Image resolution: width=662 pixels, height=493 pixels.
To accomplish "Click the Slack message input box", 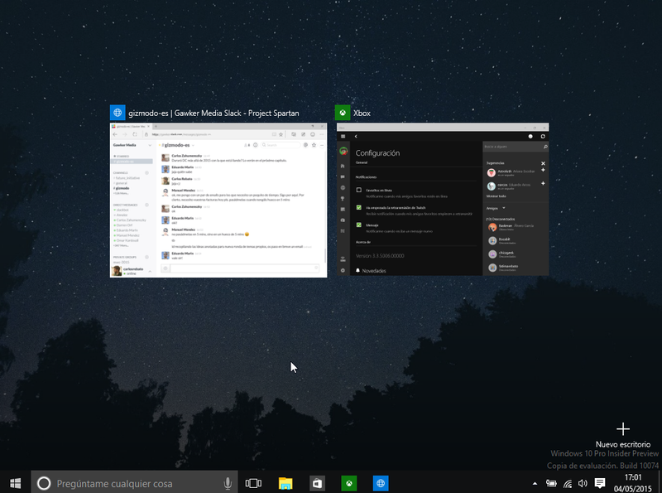I will (x=242, y=268).
